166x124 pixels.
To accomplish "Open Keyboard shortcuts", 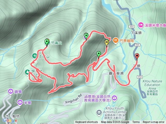I will click(87, 122).
